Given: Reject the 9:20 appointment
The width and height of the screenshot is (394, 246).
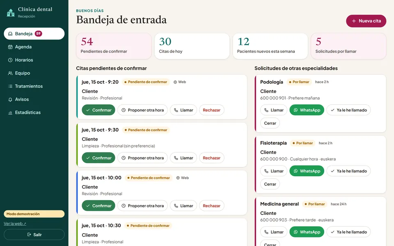Looking at the screenshot, I should click(x=212, y=110).
